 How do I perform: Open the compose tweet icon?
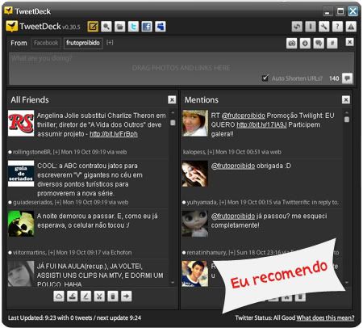93,27
